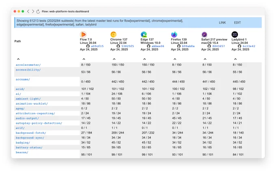Click GitHub icon beside 6c33e42 commit

pyautogui.click(x=239, y=46)
